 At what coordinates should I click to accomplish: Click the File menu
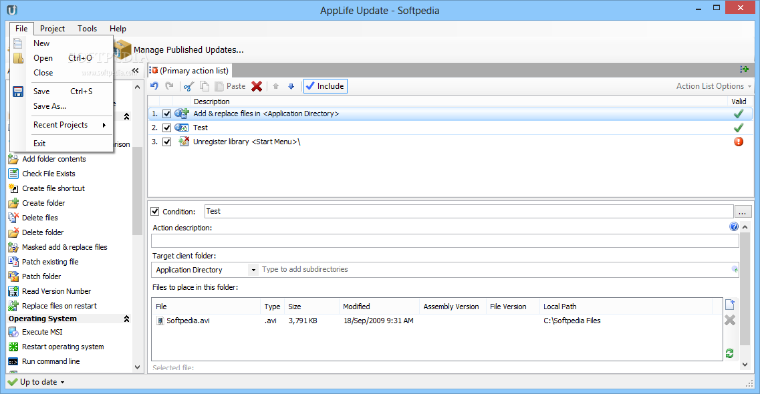(x=21, y=29)
